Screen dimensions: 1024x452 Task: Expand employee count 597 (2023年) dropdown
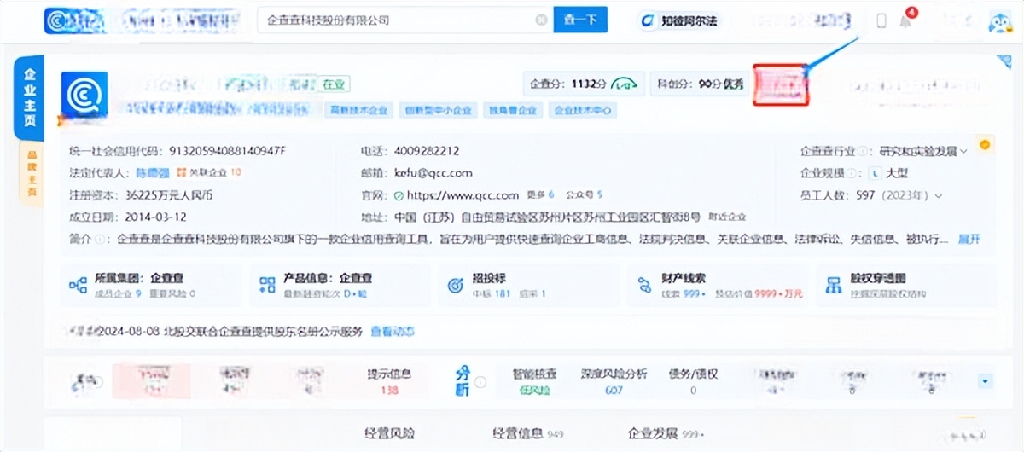pyautogui.click(x=900, y=194)
